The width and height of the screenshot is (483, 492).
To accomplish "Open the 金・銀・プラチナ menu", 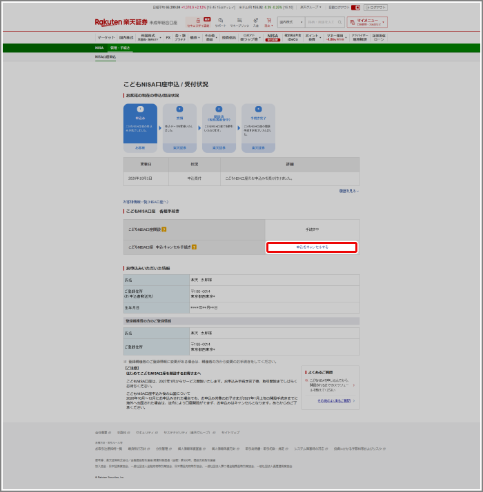I will (180, 37).
